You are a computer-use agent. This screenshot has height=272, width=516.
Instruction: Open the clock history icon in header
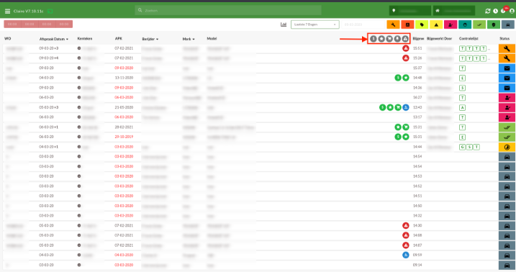(496, 11)
